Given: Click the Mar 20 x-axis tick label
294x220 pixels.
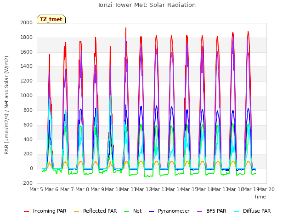Looking at the screenshot, I should click(266, 189).
